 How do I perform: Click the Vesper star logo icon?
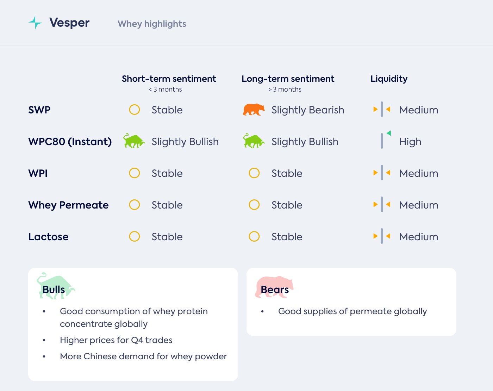pos(35,23)
